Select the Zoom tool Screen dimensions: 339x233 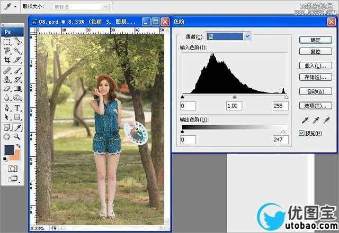[17, 136]
